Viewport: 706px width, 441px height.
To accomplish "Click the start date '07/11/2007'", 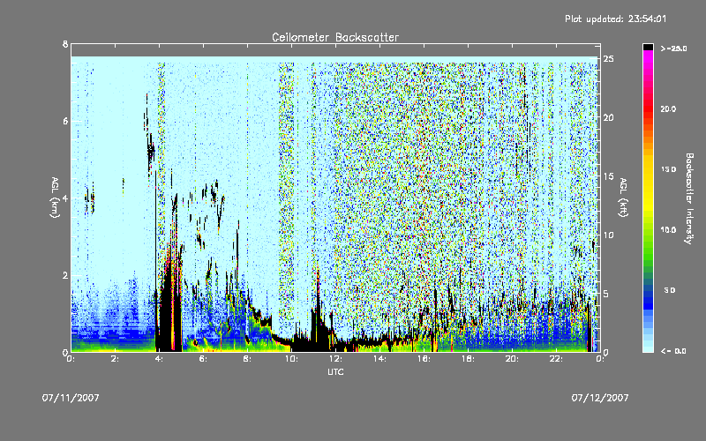I will click(71, 398).
